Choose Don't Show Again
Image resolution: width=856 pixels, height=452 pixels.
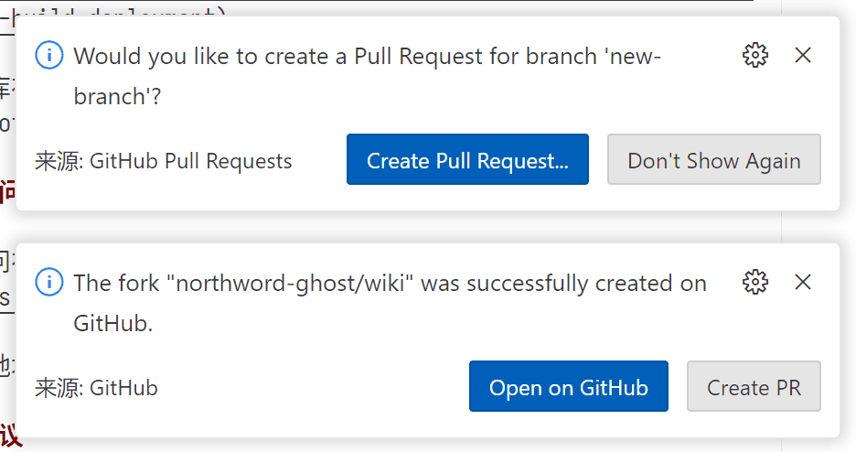point(713,160)
